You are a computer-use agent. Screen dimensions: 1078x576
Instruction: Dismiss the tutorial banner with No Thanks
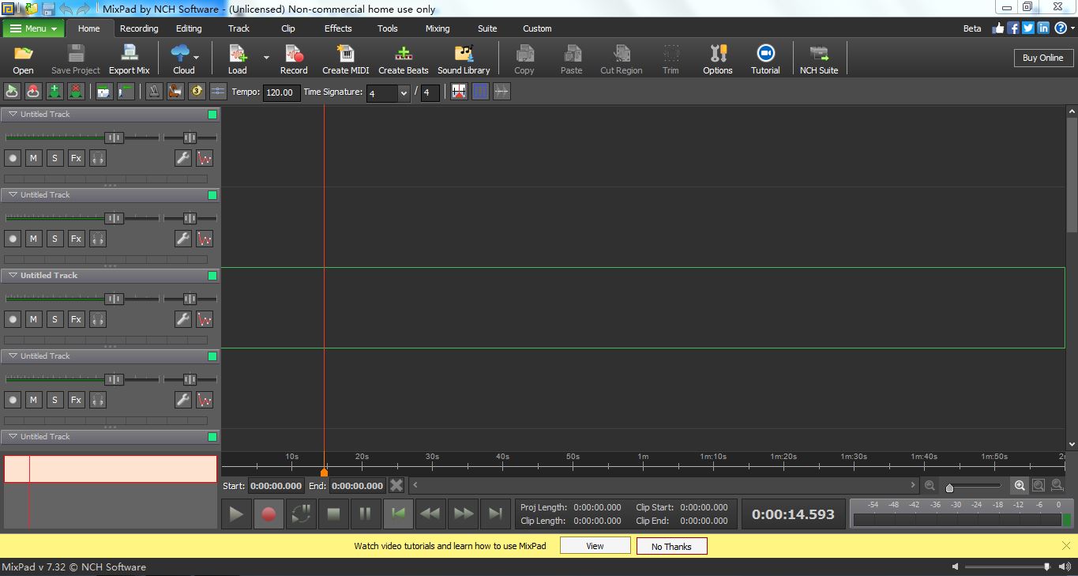(671, 546)
